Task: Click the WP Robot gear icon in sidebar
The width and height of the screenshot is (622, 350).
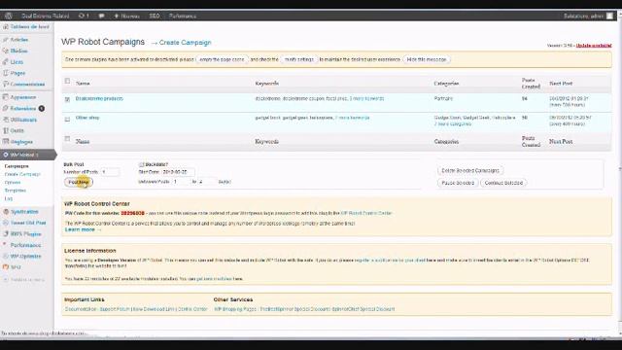Action: pos(5,155)
